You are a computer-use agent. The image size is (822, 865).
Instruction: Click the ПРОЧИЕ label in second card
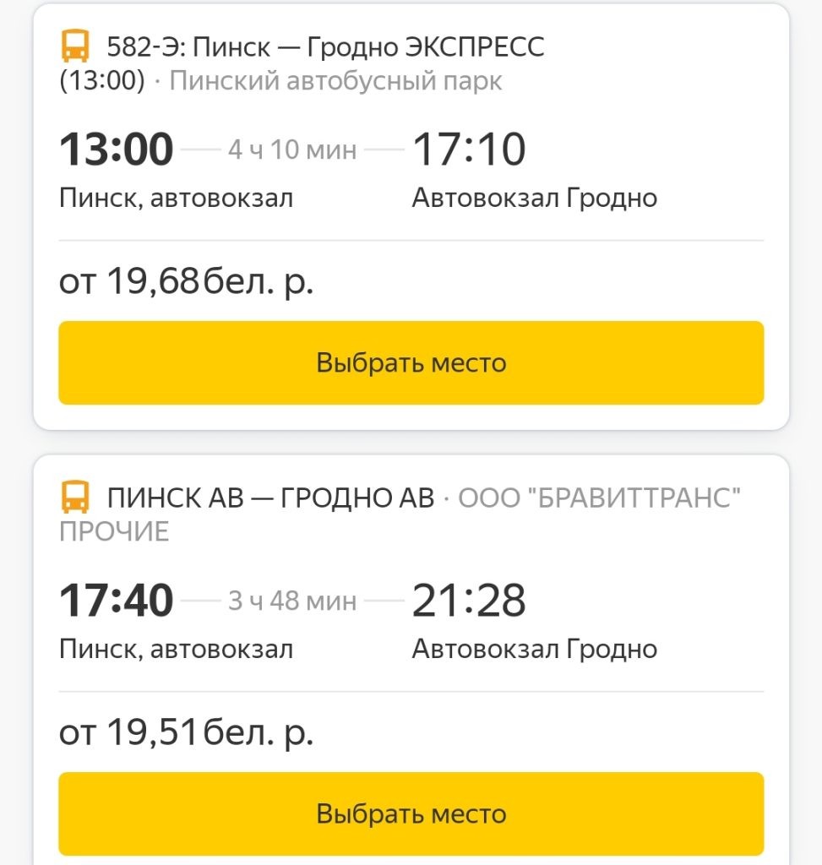pos(114,531)
